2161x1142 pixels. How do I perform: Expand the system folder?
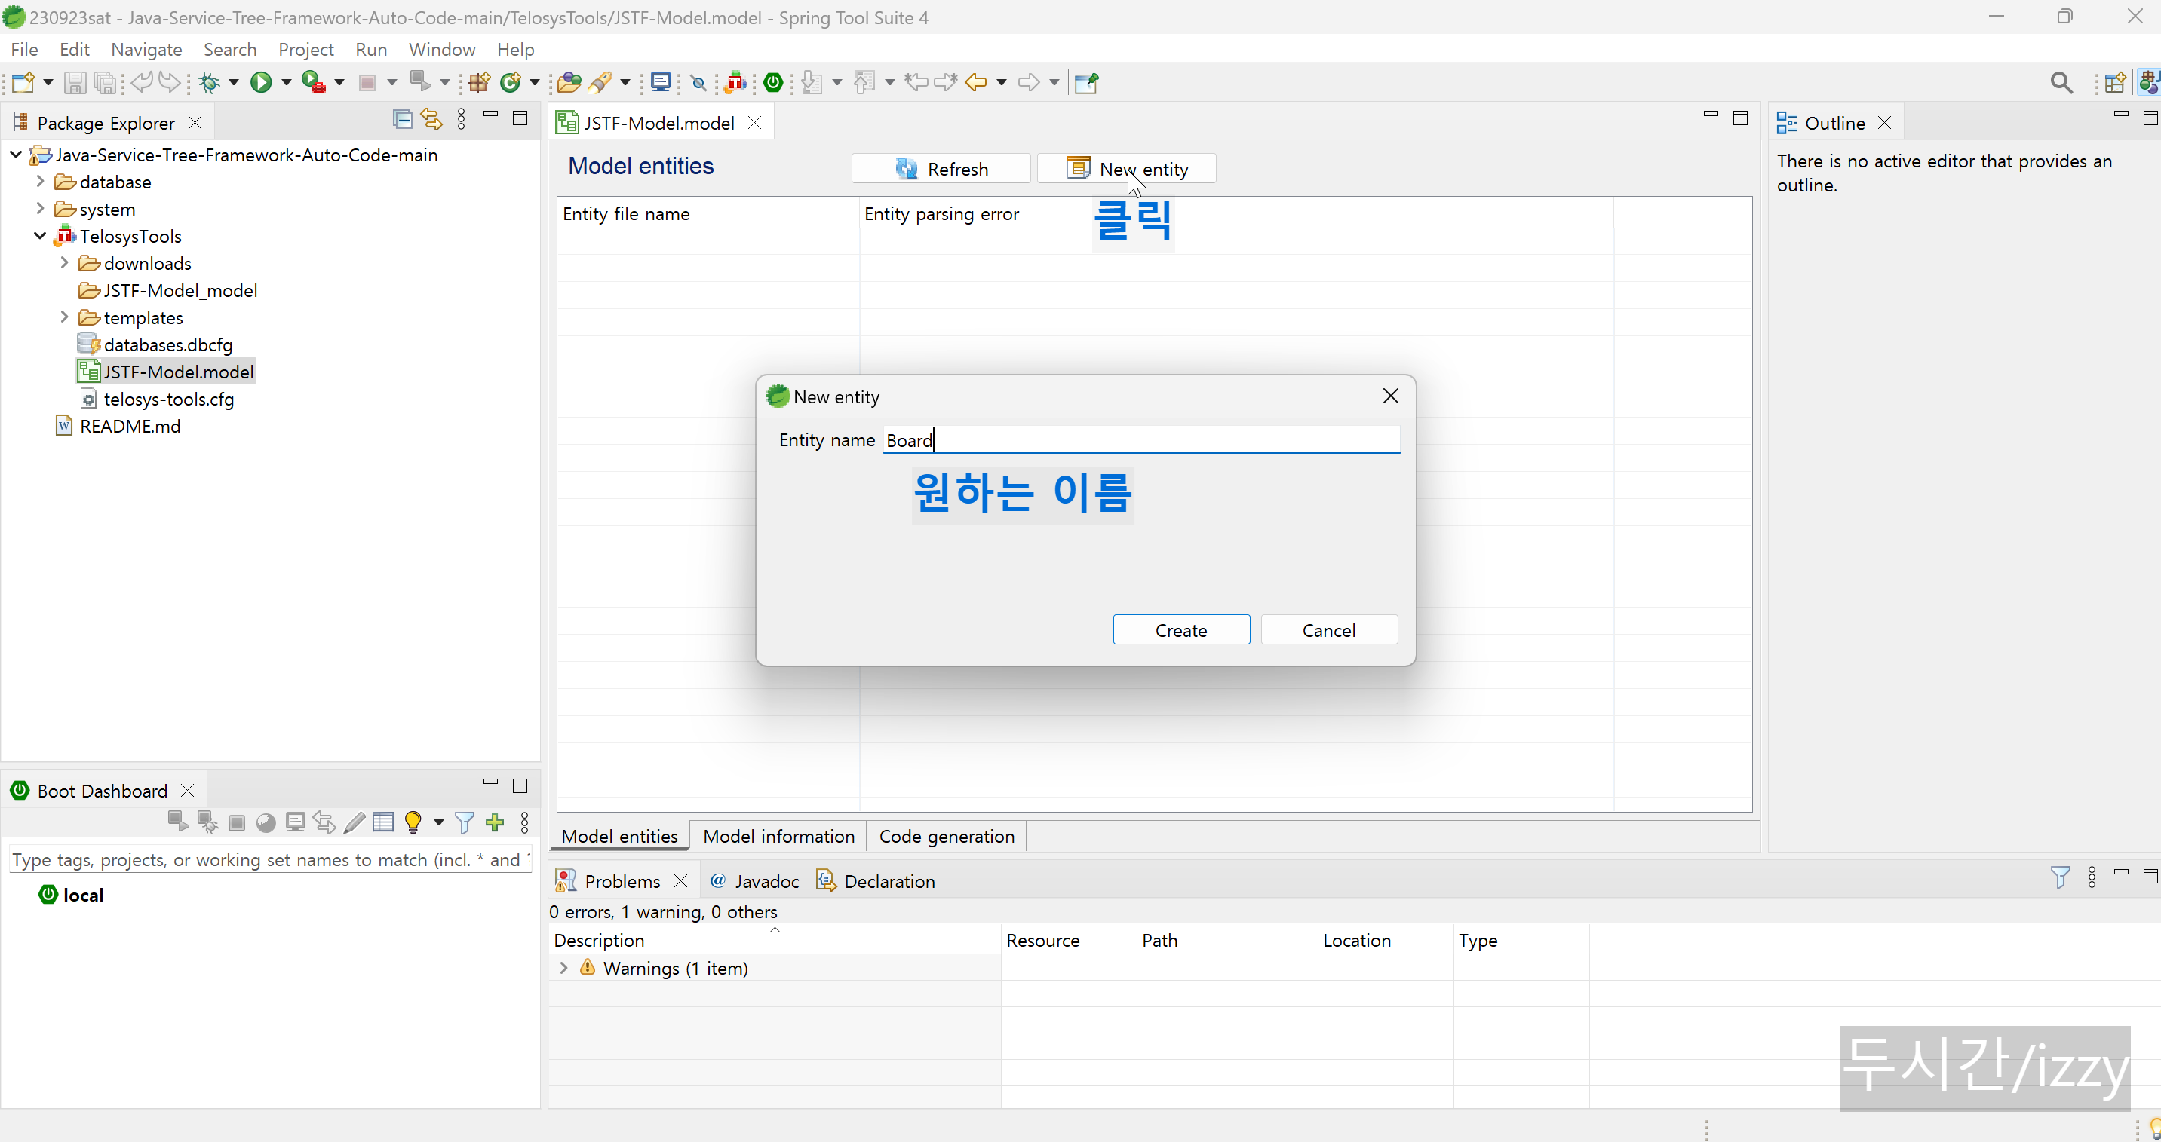point(39,208)
